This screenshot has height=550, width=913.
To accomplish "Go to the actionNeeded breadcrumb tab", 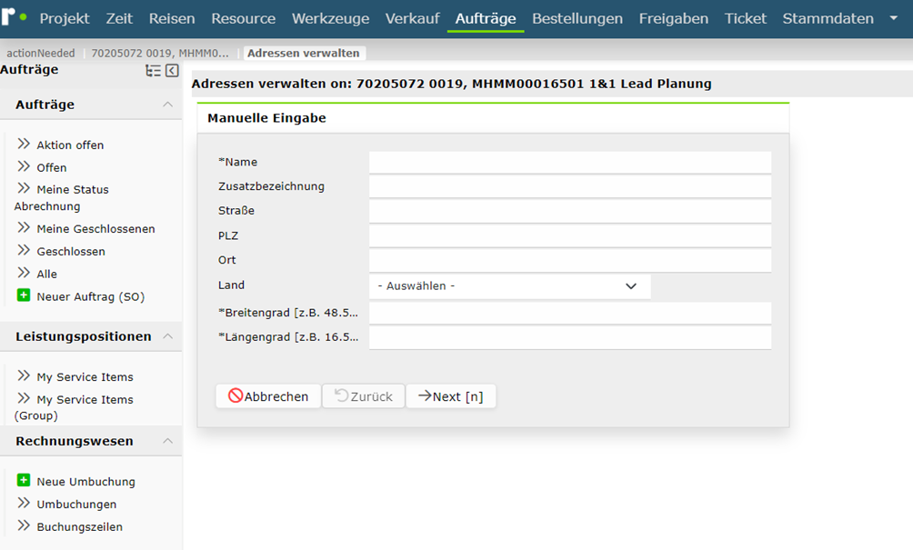I will tap(41, 53).
